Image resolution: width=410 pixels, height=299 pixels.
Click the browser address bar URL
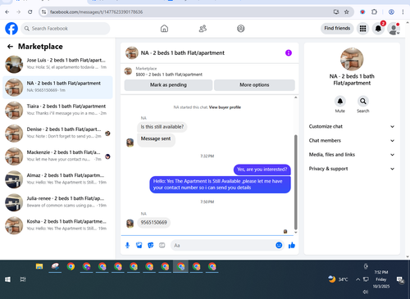(x=96, y=12)
